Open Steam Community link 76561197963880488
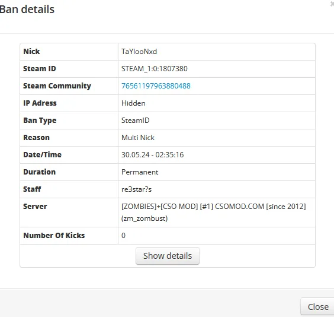 (156, 86)
